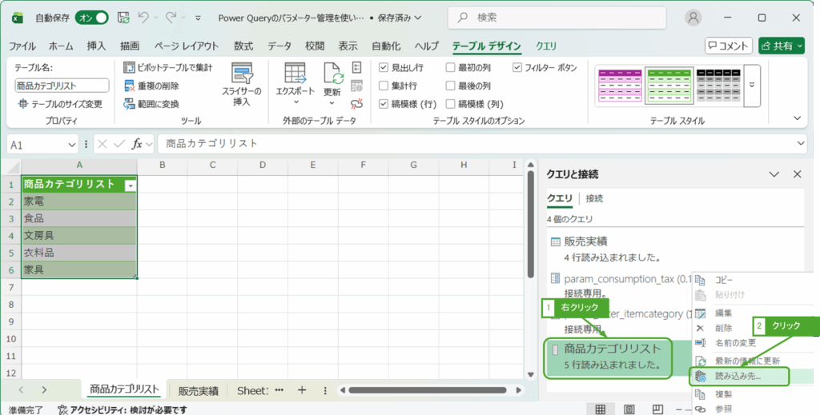Open the Query ribbon tab
820x415 pixels.
[546, 46]
